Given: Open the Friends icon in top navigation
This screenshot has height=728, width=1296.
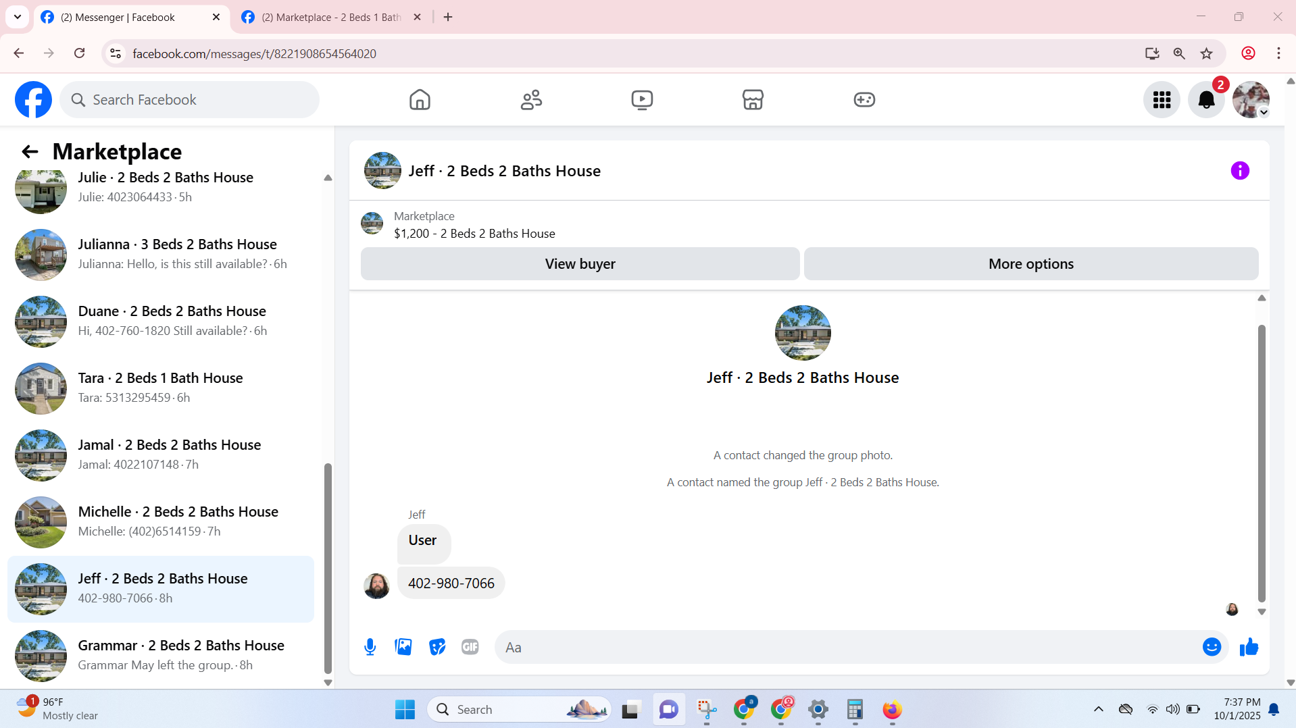Looking at the screenshot, I should point(531,100).
